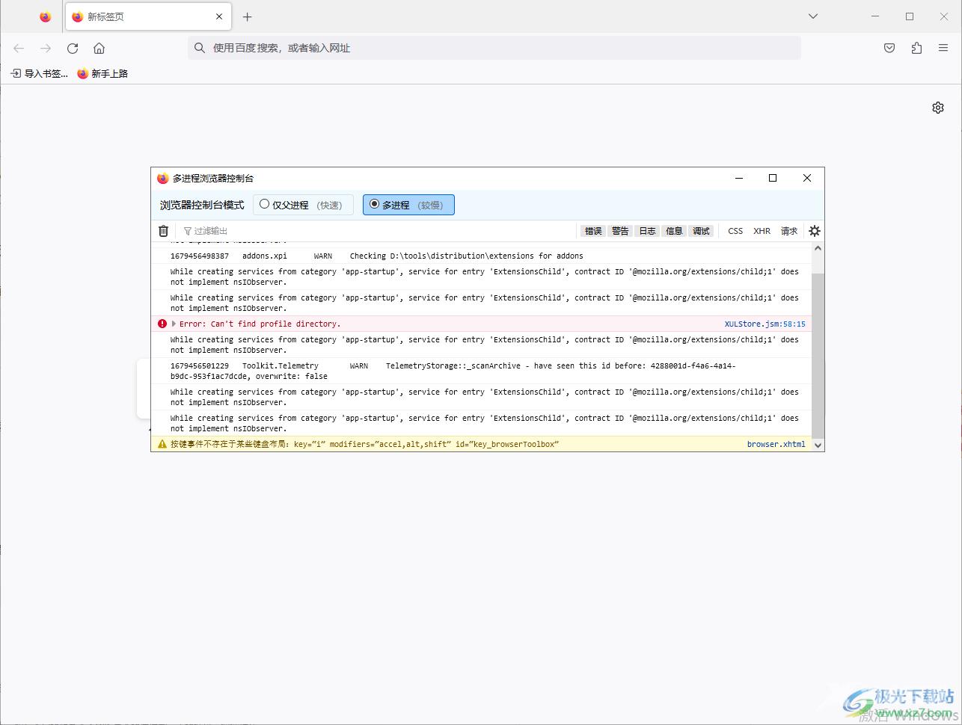Expand the profile directory error message
The width and height of the screenshot is (962, 725).
pyautogui.click(x=174, y=324)
